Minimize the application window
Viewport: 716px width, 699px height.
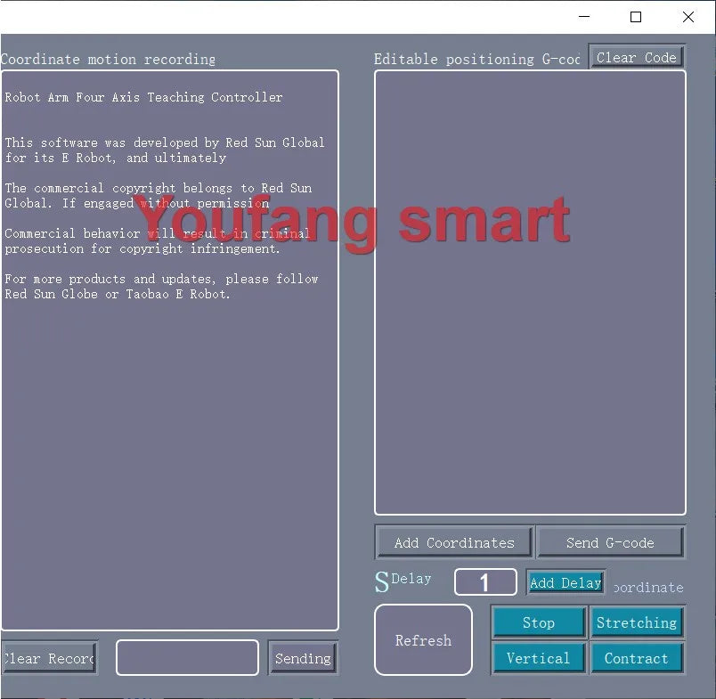point(584,17)
